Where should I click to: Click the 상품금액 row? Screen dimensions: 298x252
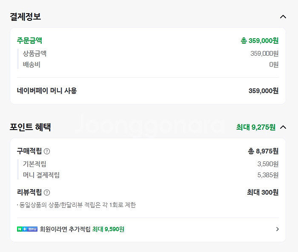click(151, 53)
